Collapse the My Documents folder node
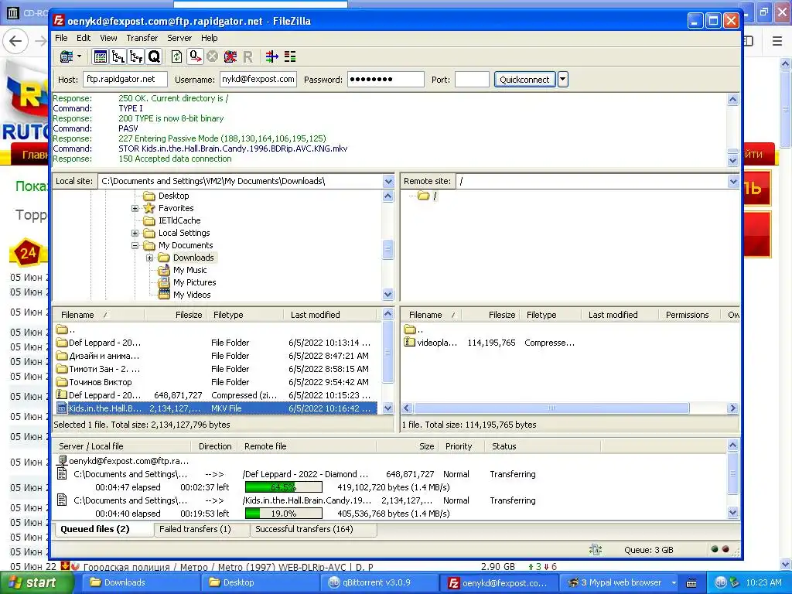This screenshot has width=792, height=594. pos(135,245)
